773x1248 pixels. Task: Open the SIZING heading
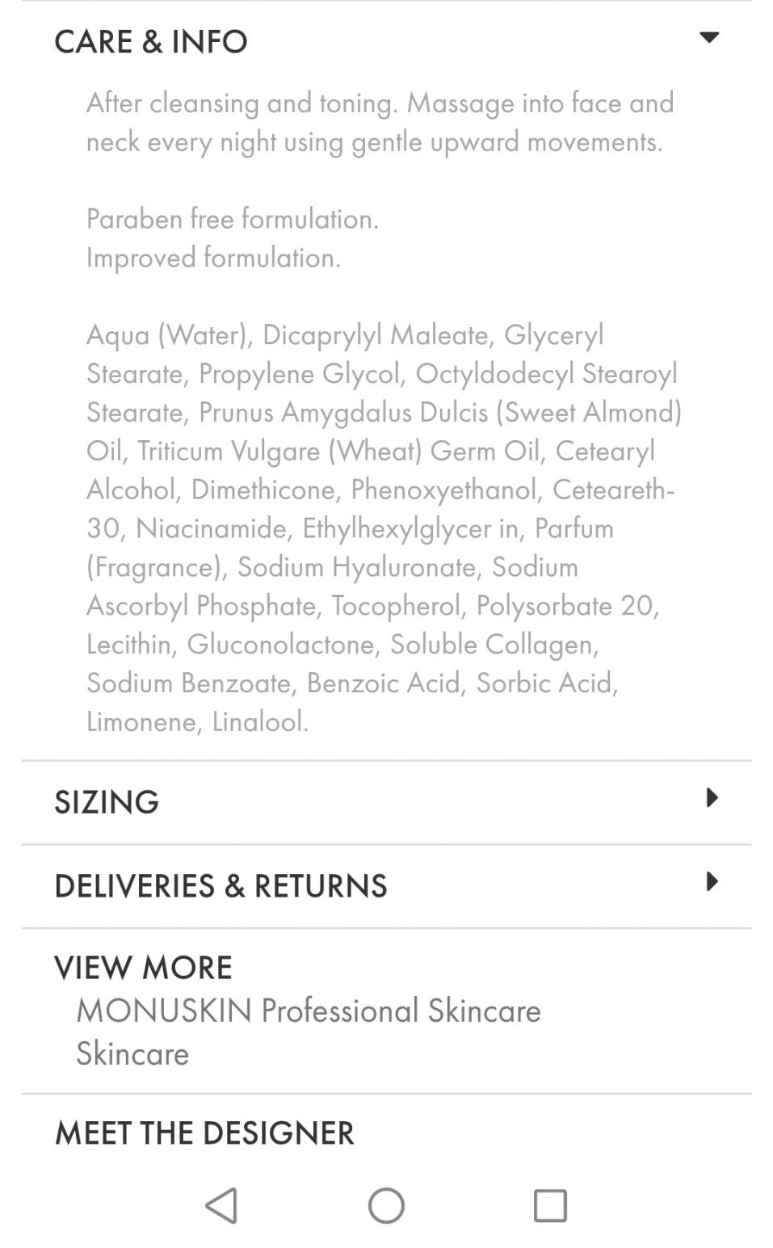pyautogui.click(x=107, y=802)
